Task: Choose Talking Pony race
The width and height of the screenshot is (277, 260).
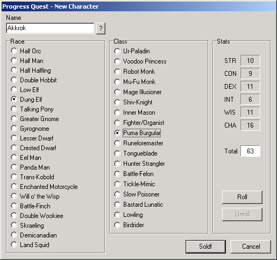Action: coord(32,109)
